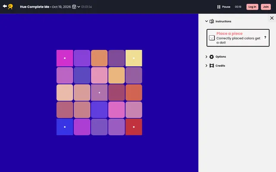The height and width of the screenshot is (172, 276).
Task: Click the Instructions book icon
Action: pos(212,21)
